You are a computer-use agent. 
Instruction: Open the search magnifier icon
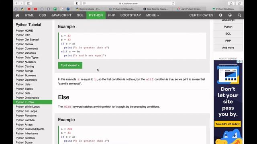click(x=239, y=15)
